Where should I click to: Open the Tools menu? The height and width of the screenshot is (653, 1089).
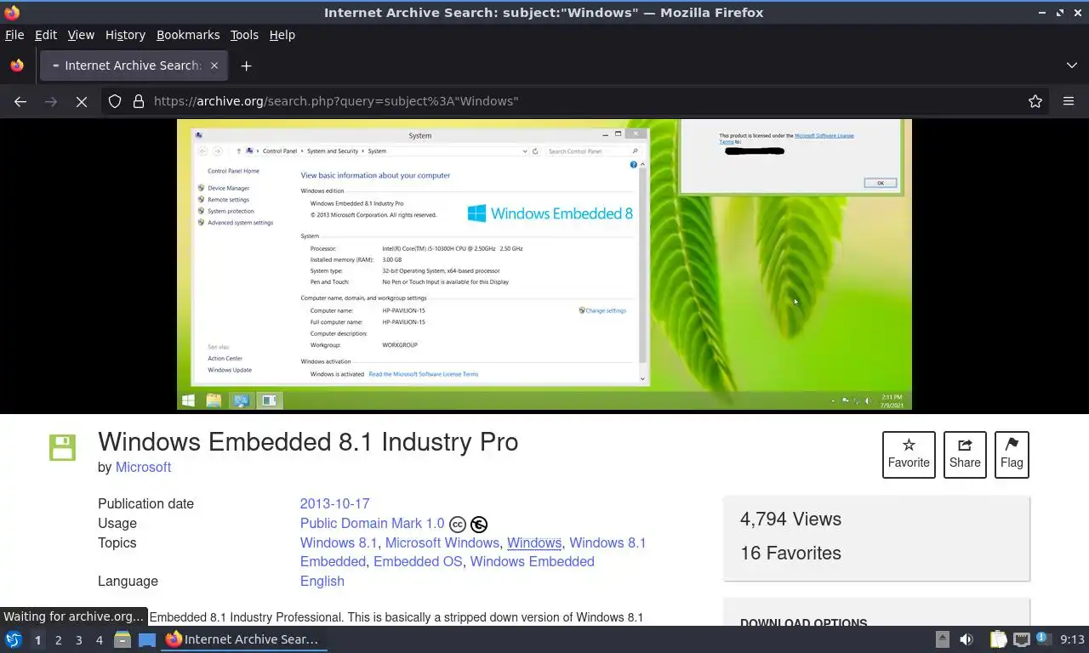[x=244, y=35]
